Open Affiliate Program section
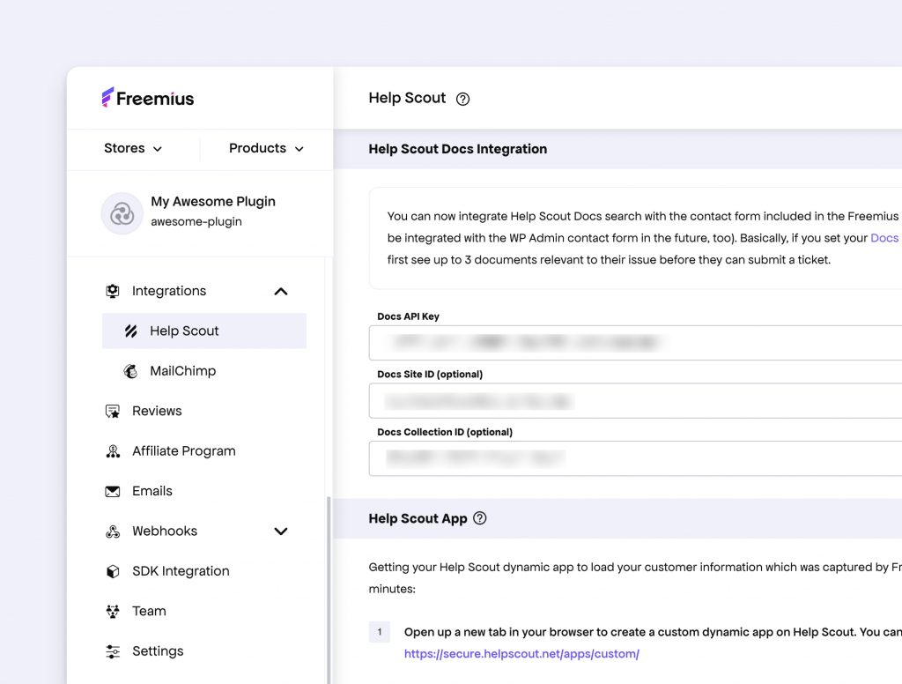 184,451
